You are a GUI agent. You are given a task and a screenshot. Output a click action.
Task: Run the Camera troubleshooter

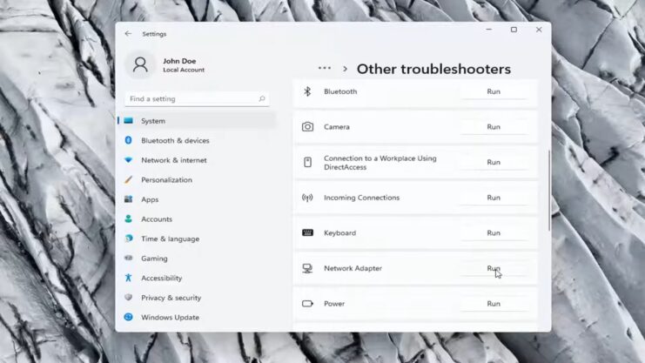pos(494,127)
